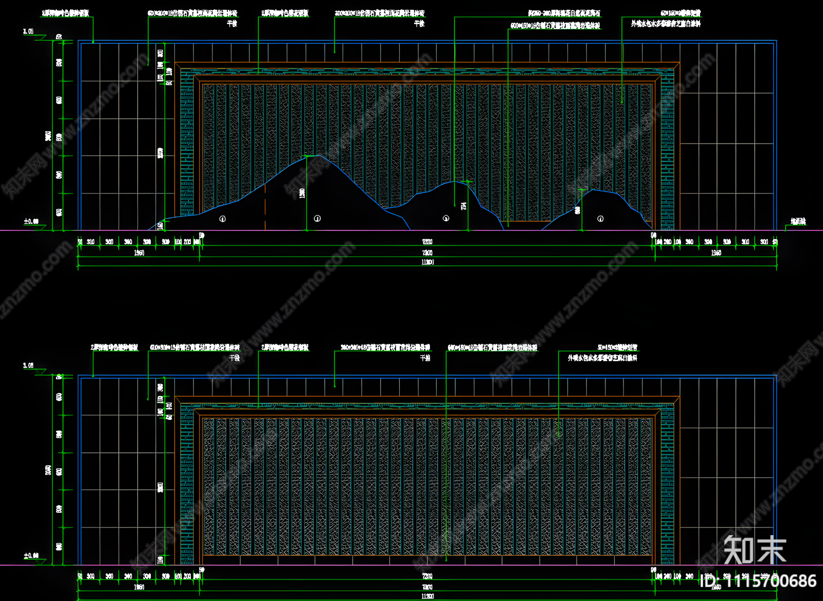Click the 3.05 elevation marker of lower elevation
Viewport: 823px width, 601px height.
click(x=28, y=365)
